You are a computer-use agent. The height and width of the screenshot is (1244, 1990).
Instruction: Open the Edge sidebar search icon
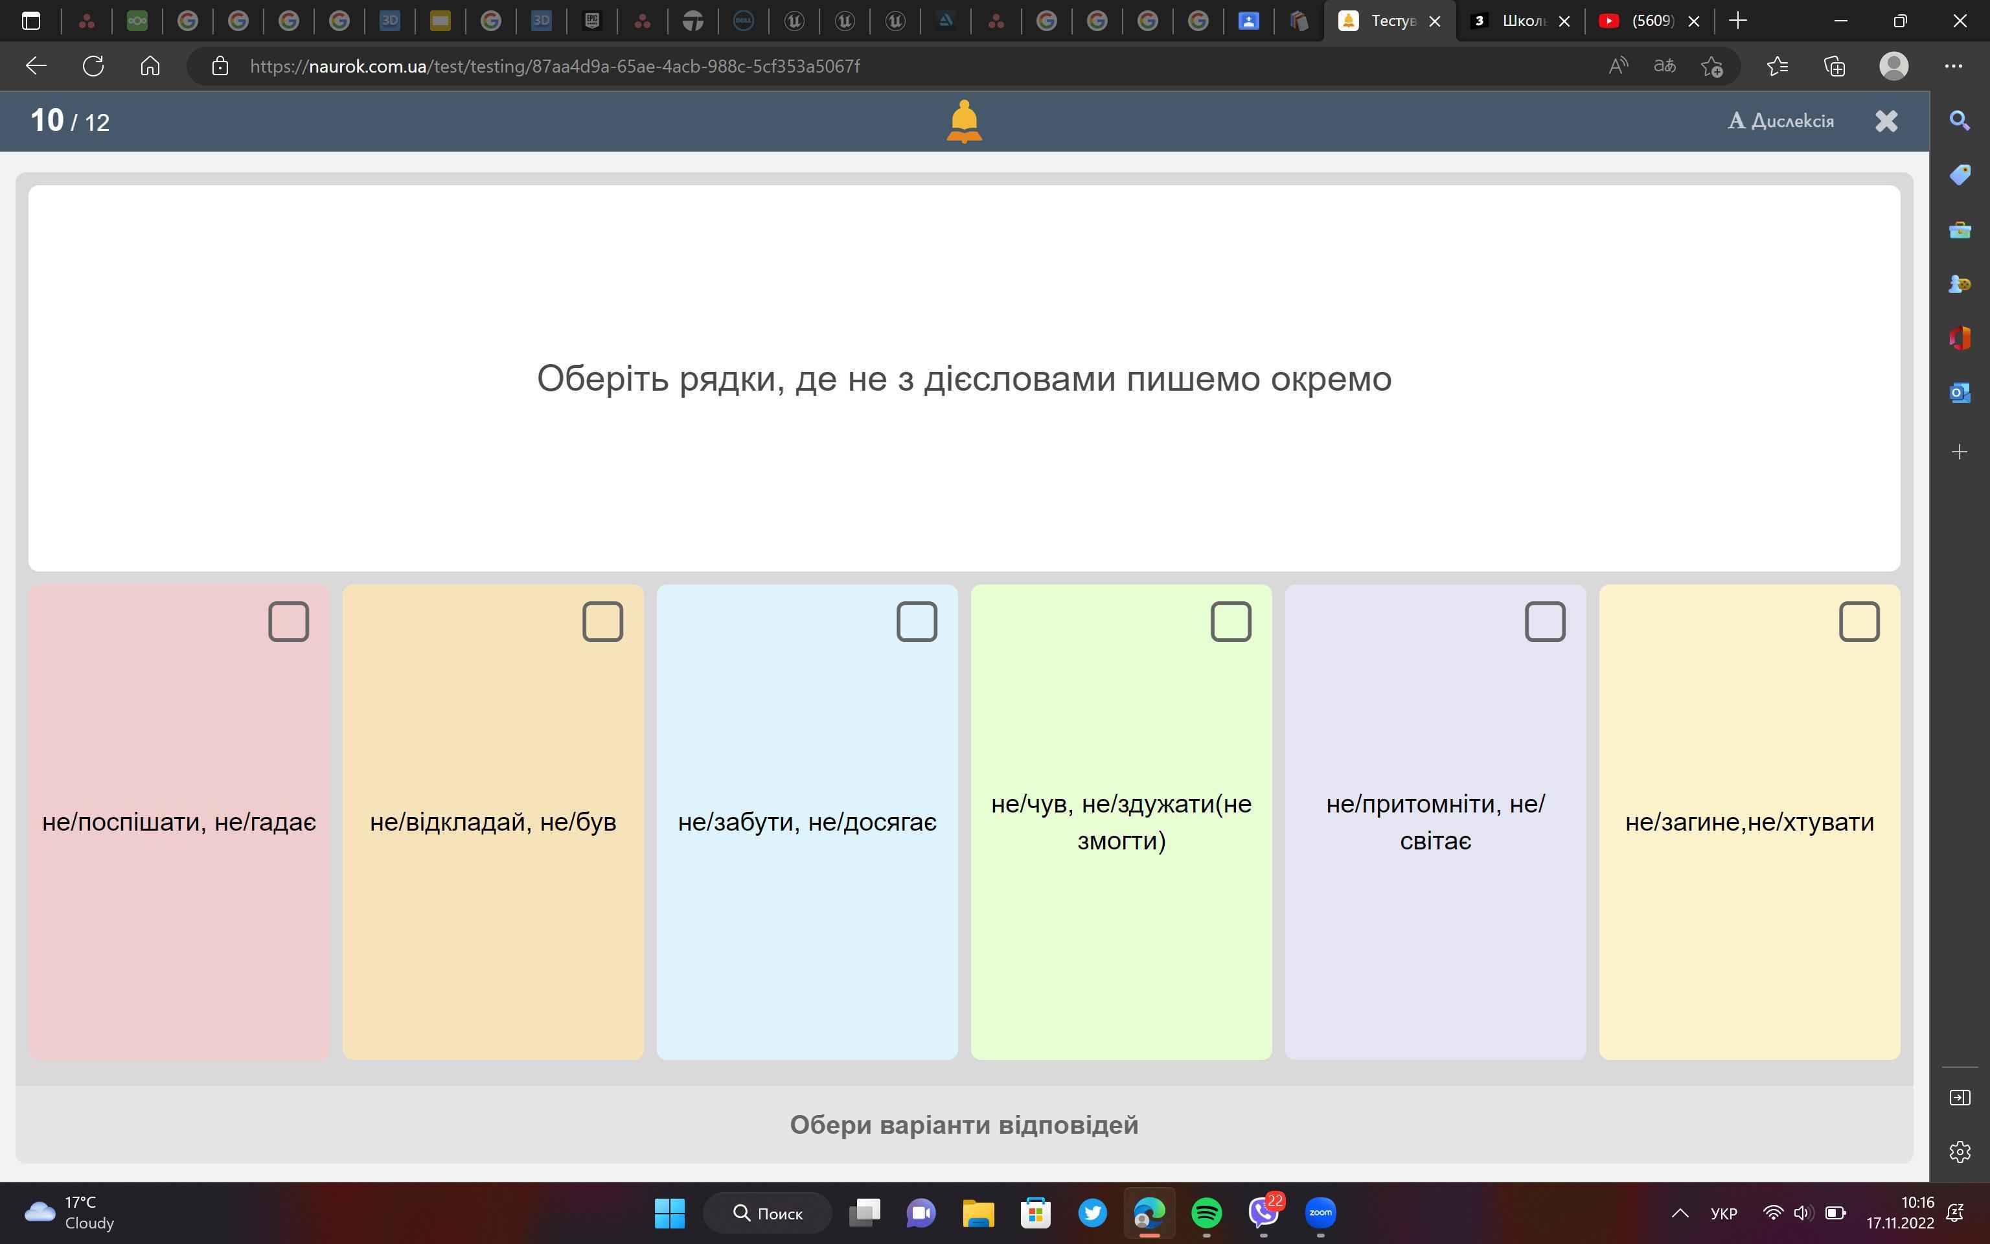tap(1960, 121)
